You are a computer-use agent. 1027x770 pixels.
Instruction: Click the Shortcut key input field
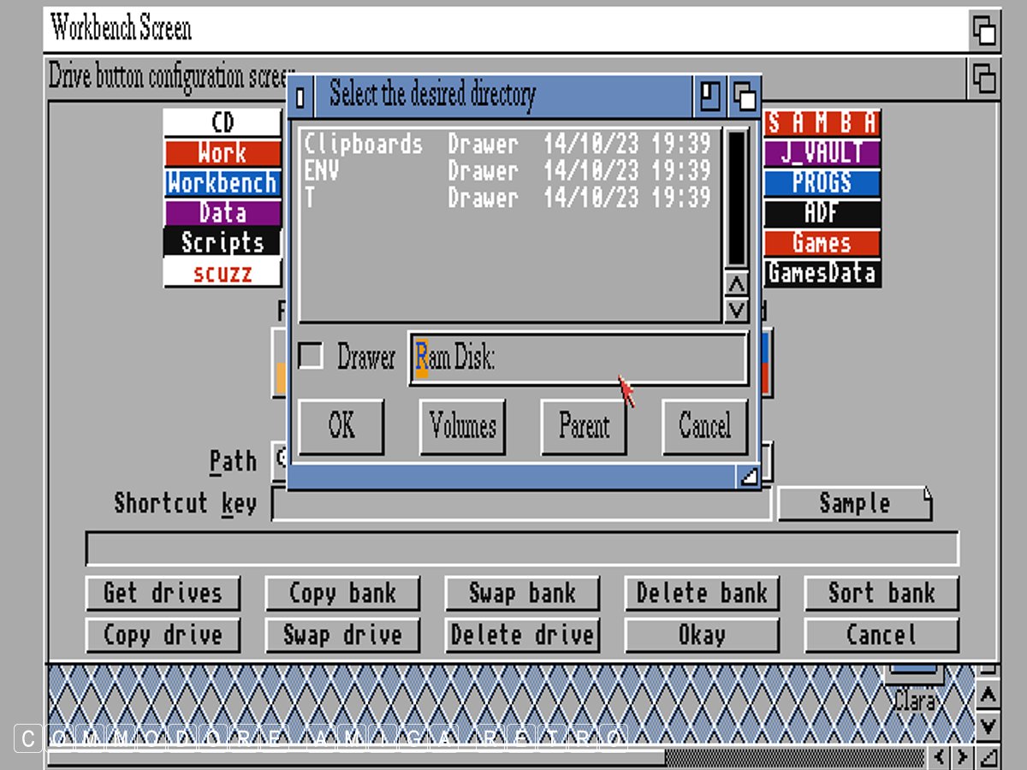(521, 504)
